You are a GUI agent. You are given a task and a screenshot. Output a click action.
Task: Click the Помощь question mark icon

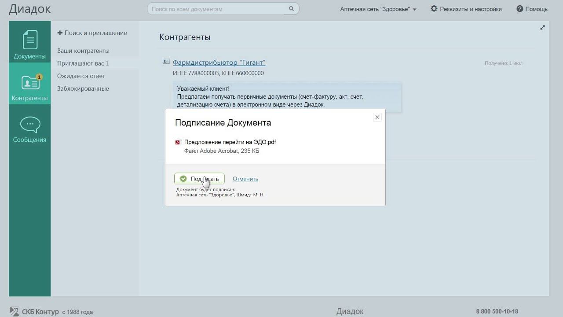[520, 9]
